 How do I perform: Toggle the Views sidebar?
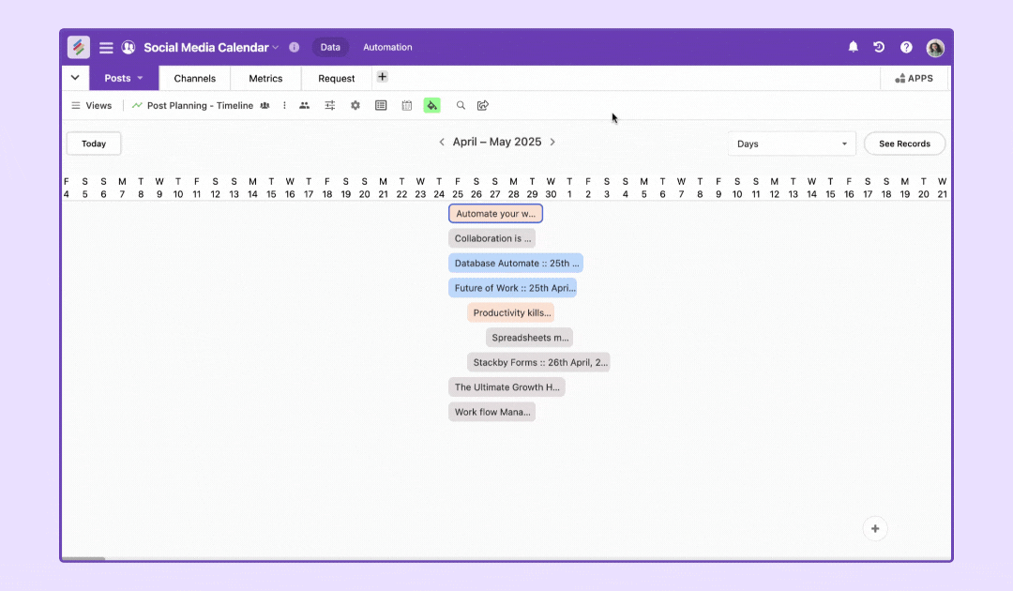[x=91, y=106]
